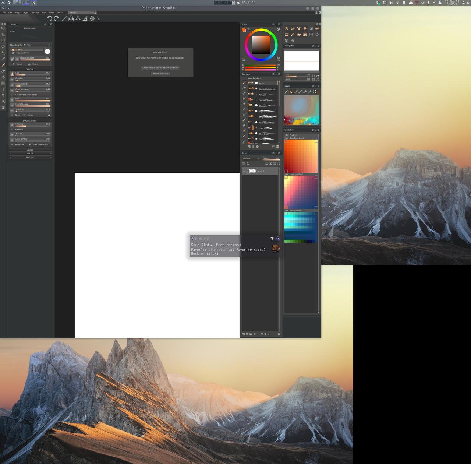This screenshot has height=464, width=471.
Task: Dismiss the discord notification popup
Action: click(278, 238)
